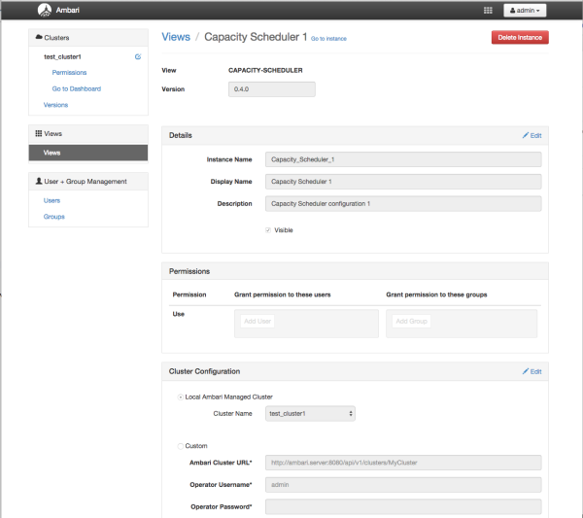Click the Ambari Cluster URL field
This screenshot has height=518, width=583.
[403, 463]
